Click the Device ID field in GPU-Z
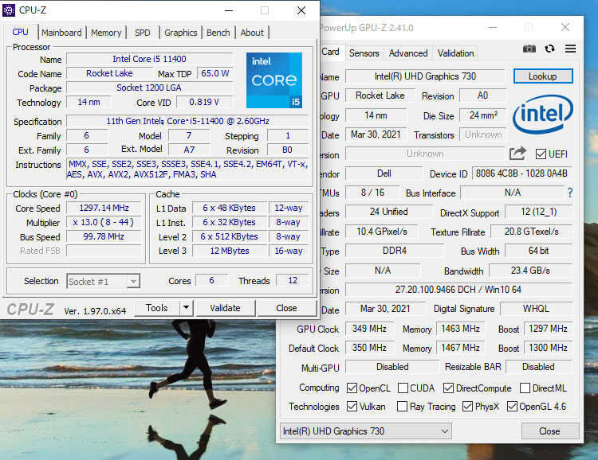 point(521,173)
